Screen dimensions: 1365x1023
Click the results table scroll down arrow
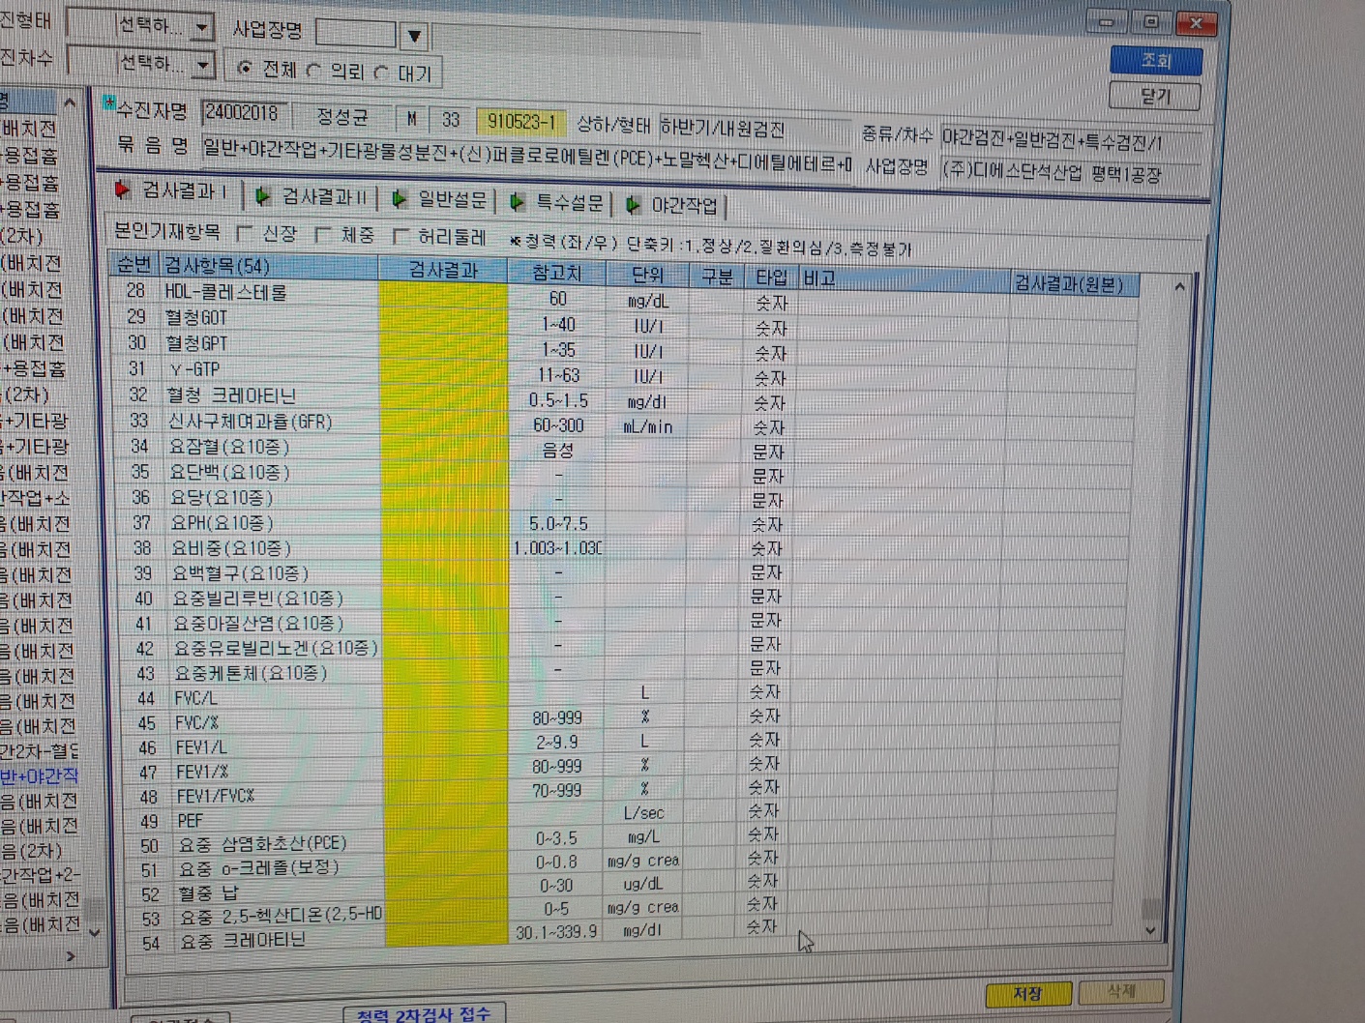(x=1150, y=930)
